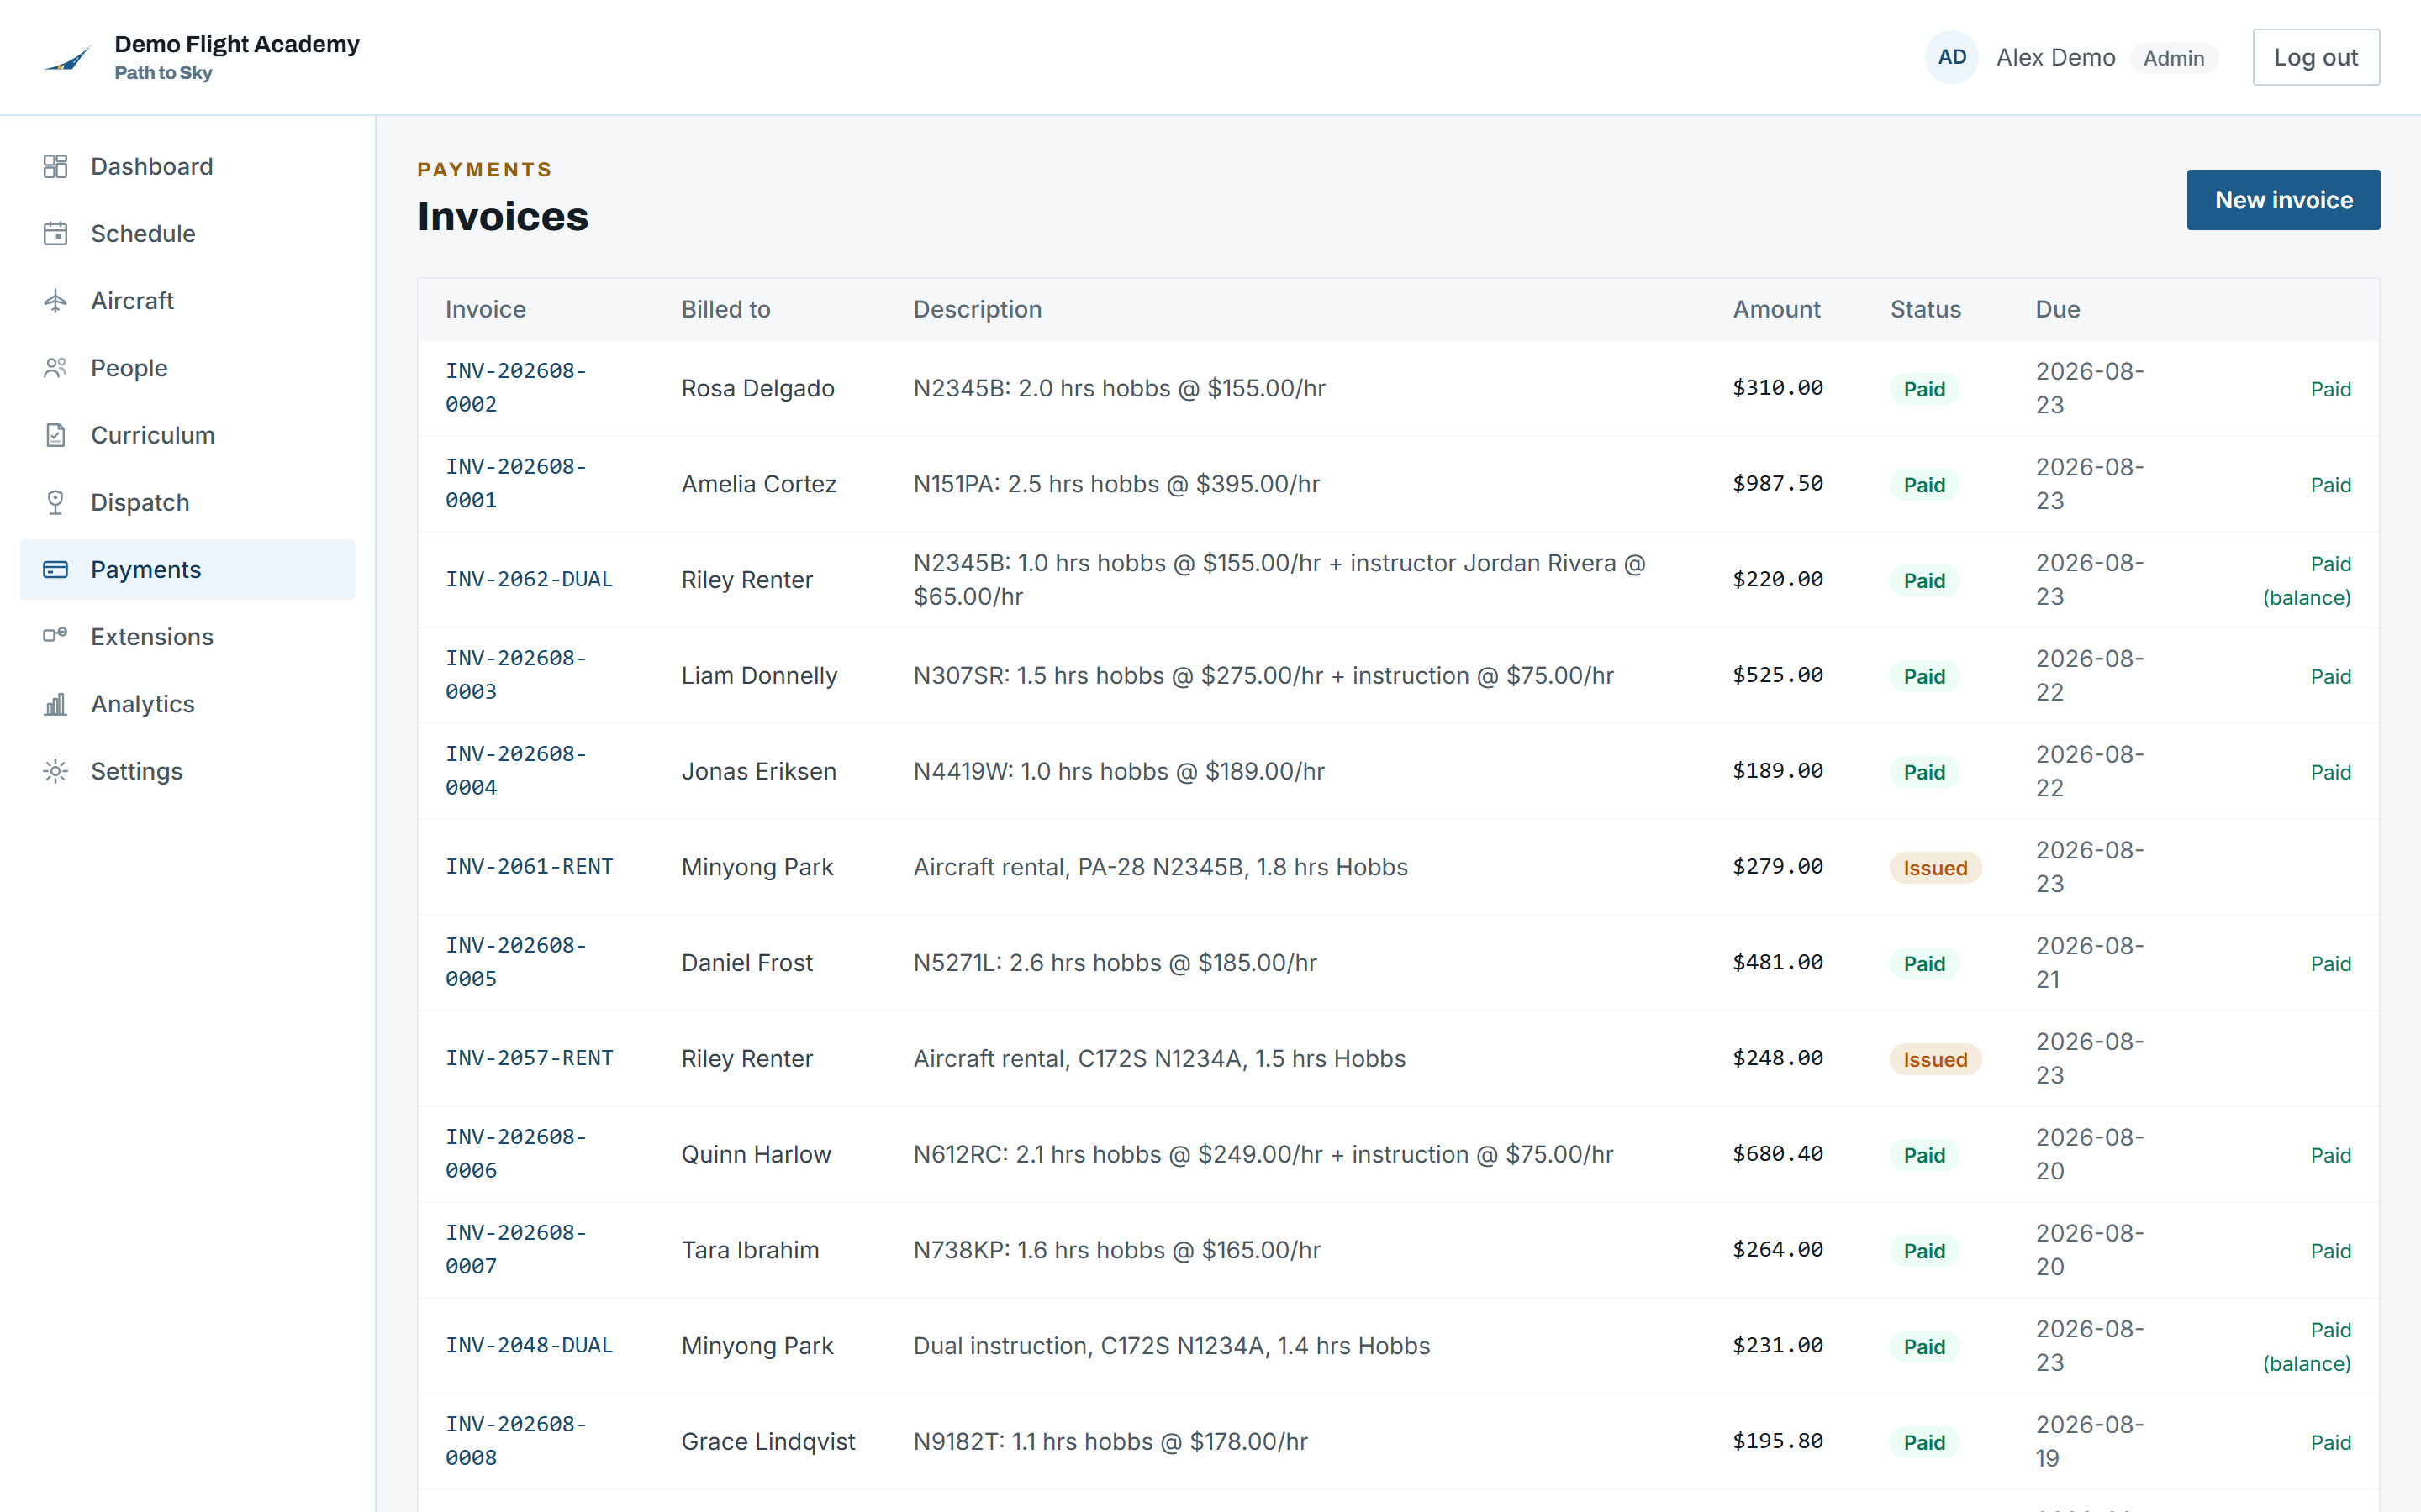Open the Dashboard menu item
This screenshot has width=2421, height=1512.
click(187, 166)
